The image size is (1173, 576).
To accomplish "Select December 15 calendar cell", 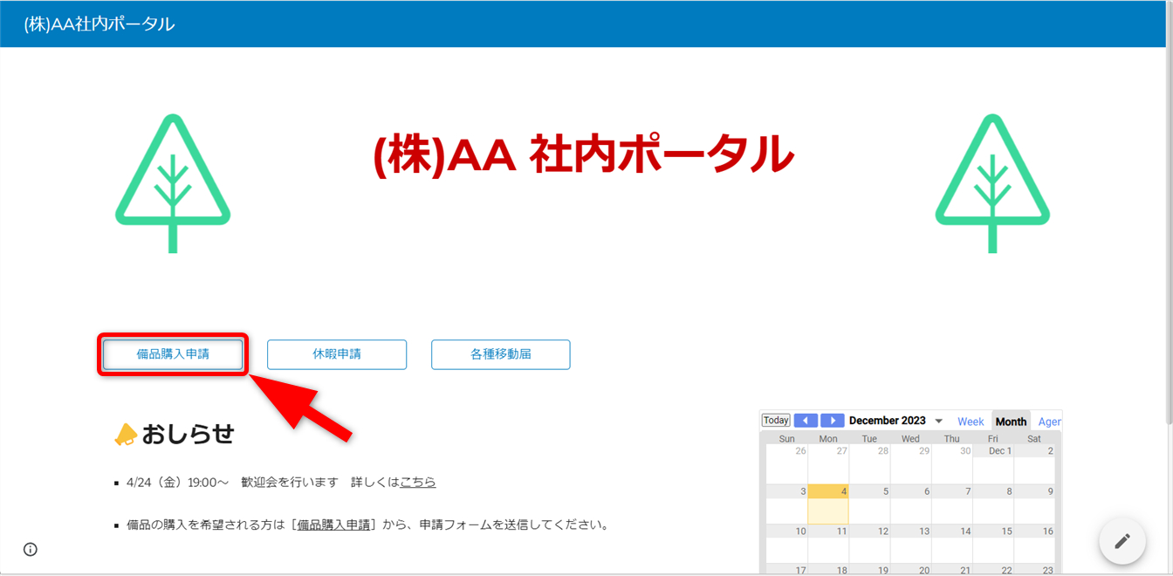I will [993, 543].
